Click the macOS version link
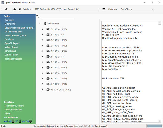This screenshot has height=128, width=163. (25, 121)
